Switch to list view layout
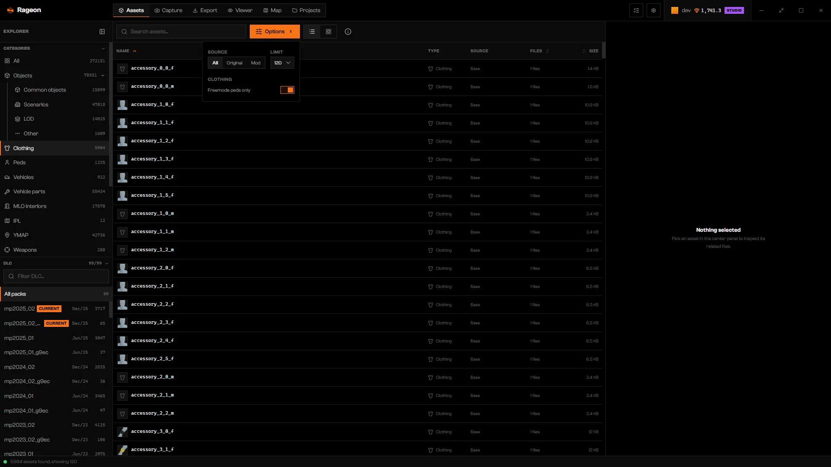 click(312, 32)
